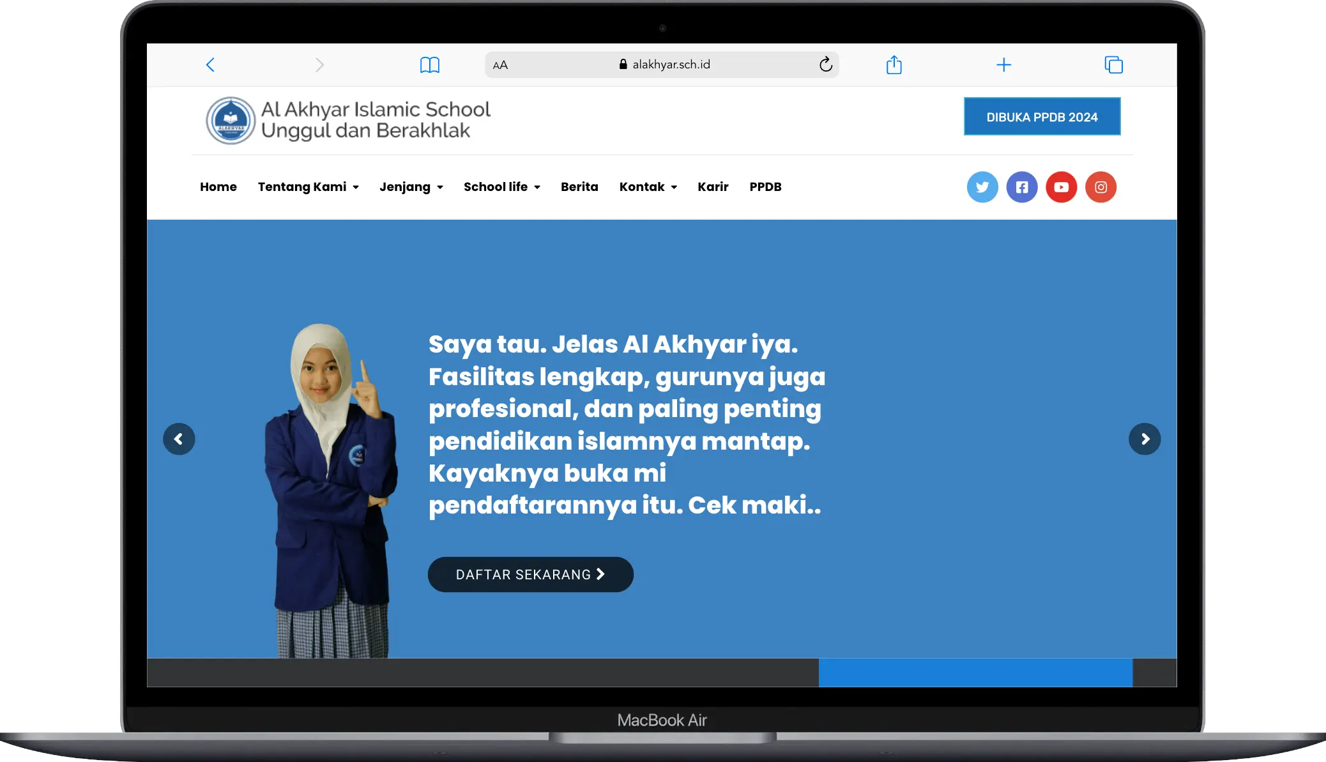Expand the School life dropdown

tap(501, 187)
